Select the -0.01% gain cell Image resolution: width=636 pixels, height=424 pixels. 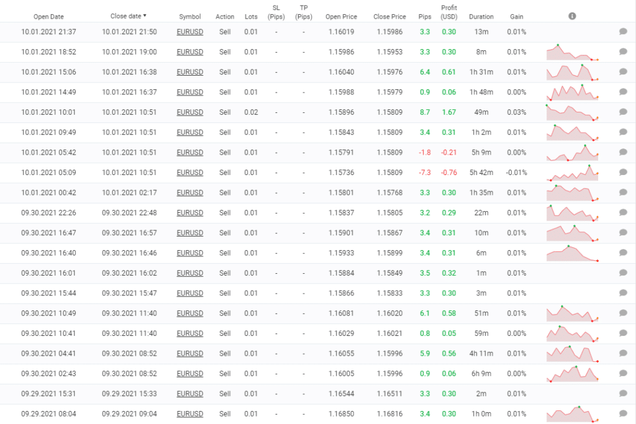click(x=516, y=173)
